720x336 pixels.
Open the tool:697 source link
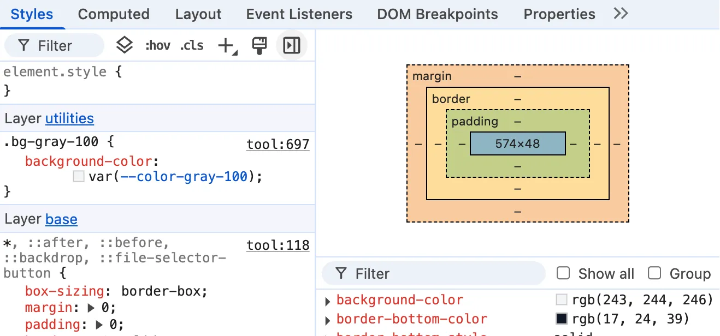pos(278,144)
